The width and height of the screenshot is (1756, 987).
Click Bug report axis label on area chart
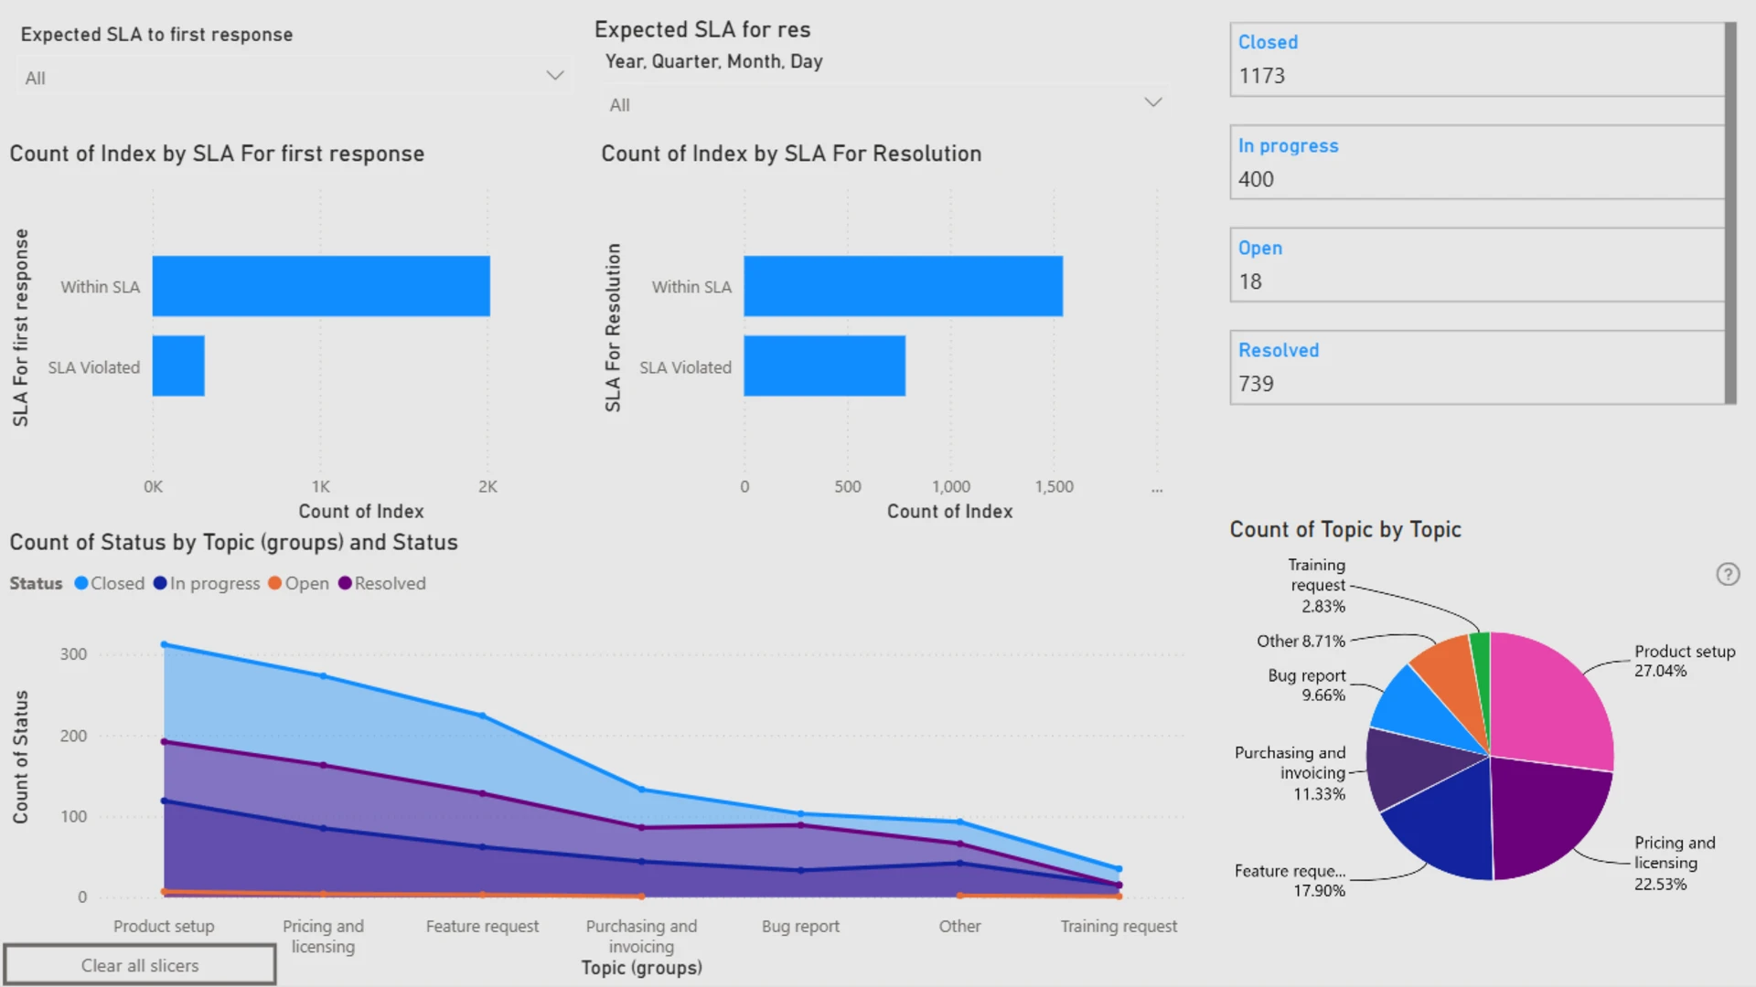point(800,926)
